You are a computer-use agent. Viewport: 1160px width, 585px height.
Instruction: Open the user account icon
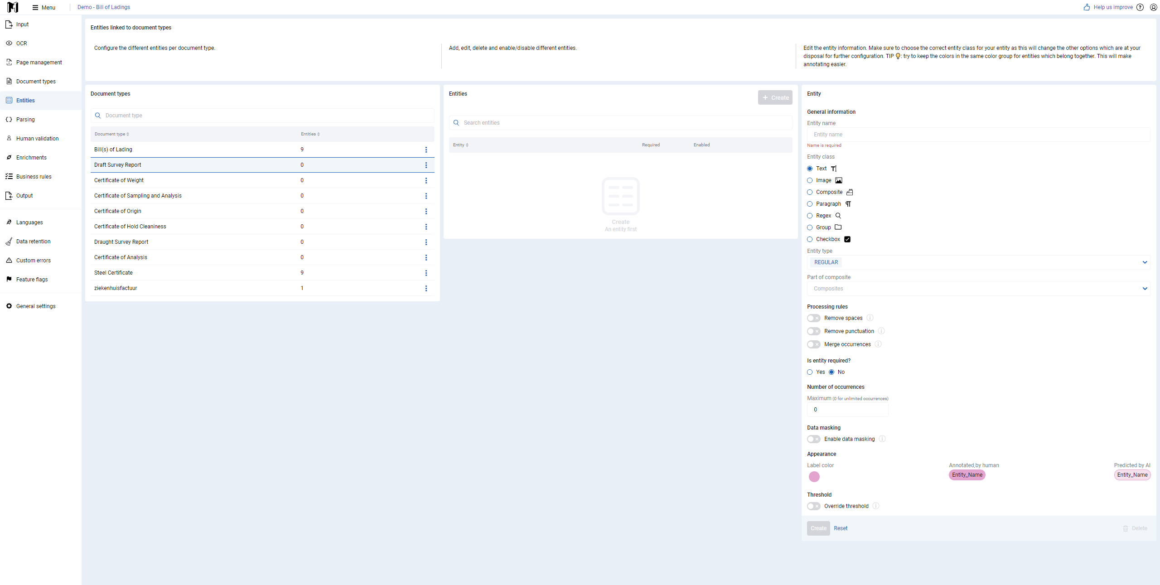1153,7
